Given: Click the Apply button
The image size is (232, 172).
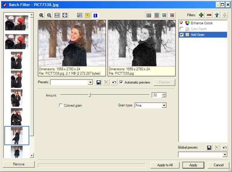Looking at the screenshot, I should pyautogui.click(x=193, y=165).
